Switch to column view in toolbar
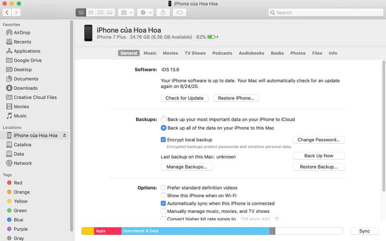 100,12
